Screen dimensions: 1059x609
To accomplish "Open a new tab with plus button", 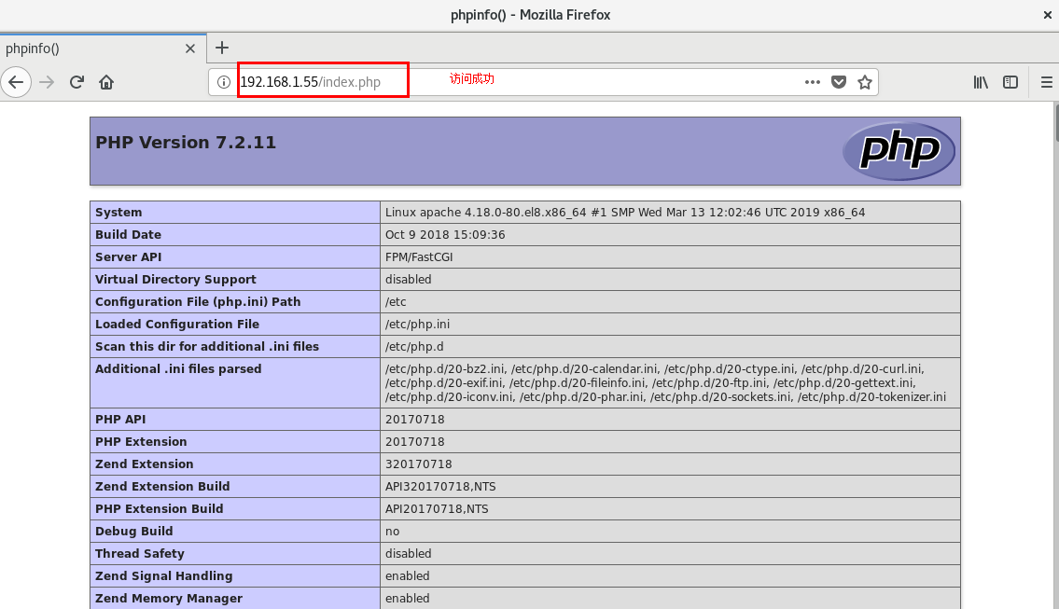I will click(x=221, y=48).
